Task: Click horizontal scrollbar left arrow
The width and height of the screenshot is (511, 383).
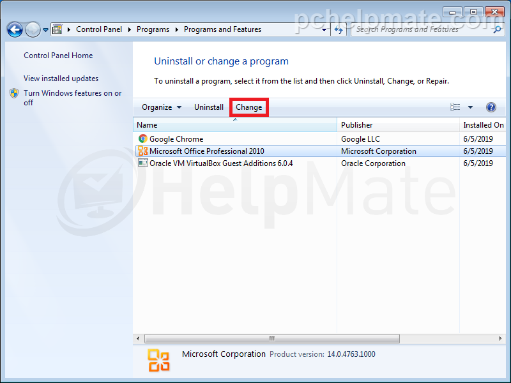Action: coord(138,338)
